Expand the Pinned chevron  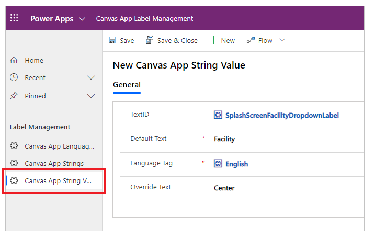(x=91, y=96)
